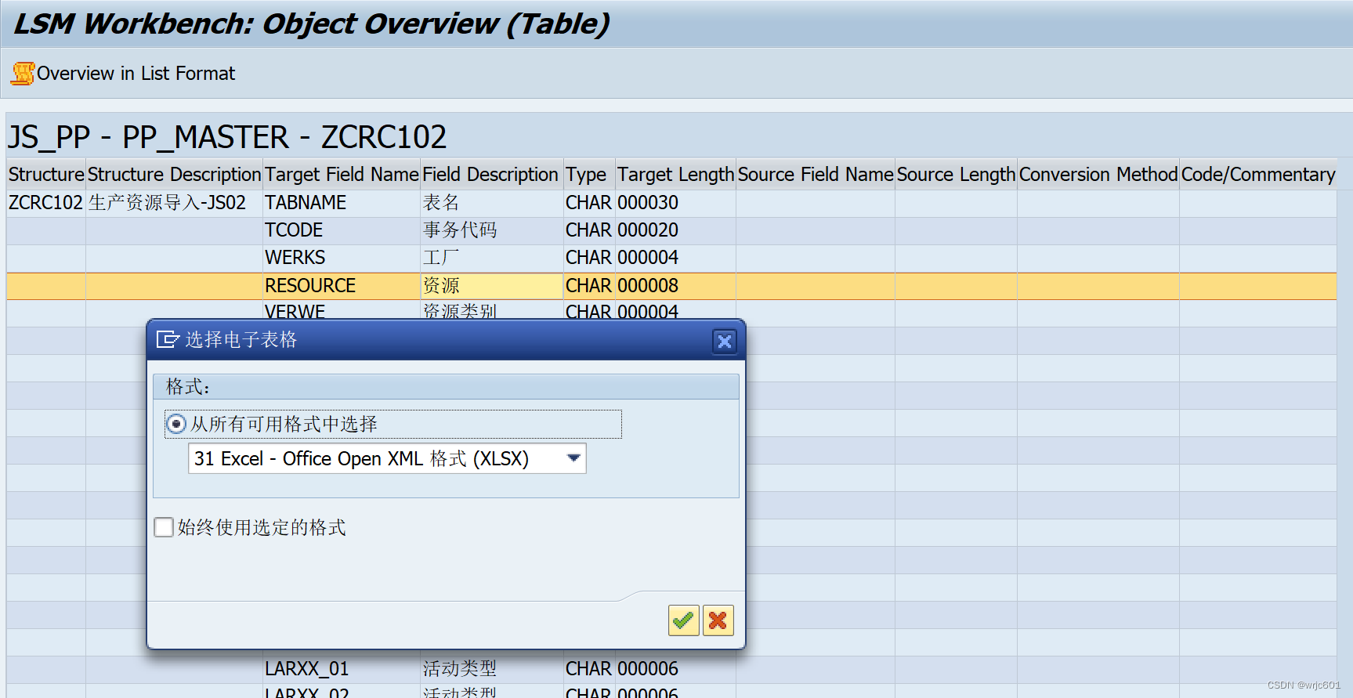Open the Excel XLSX format dropdown arrow
1353x698 pixels.
pyautogui.click(x=573, y=458)
